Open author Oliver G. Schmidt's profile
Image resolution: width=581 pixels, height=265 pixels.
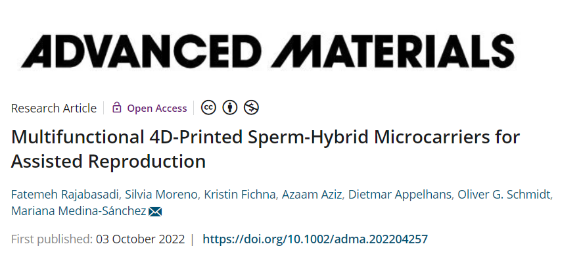point(505,195)
